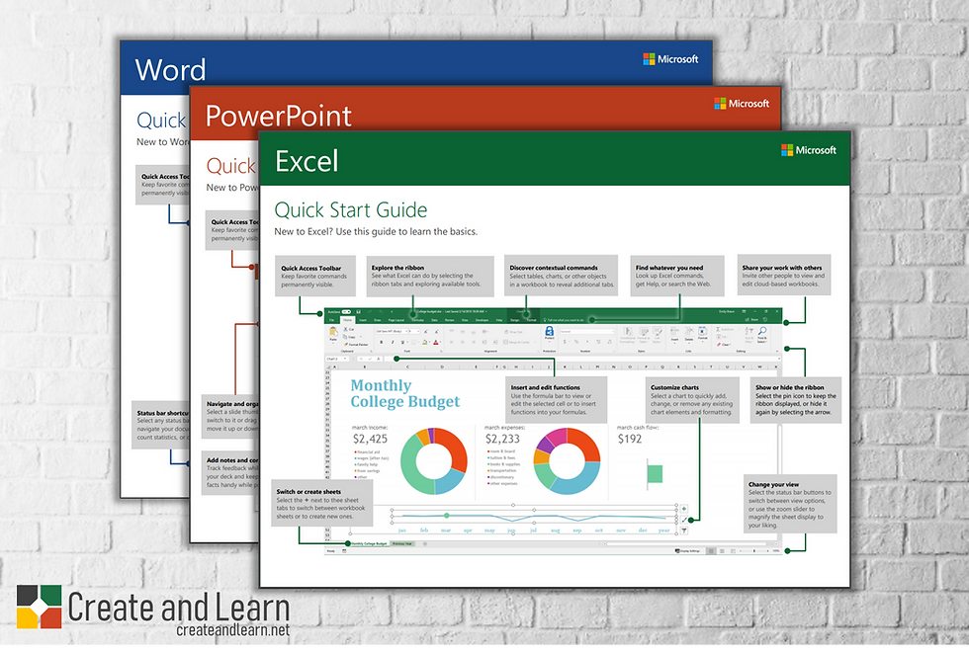Click the Sort & Filter icon
The height and width of the screenshot is (653, 969).
tap(749, 331)
